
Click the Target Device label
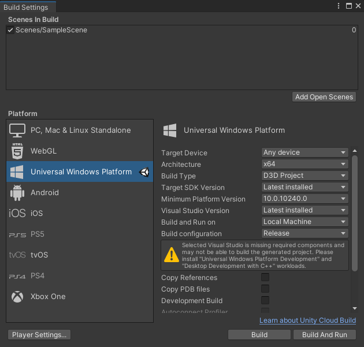tap(184, 153)
